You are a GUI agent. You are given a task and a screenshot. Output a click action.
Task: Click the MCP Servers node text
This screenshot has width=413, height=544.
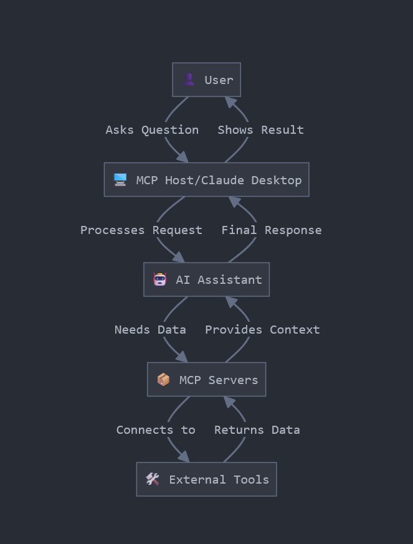point(219,380)
